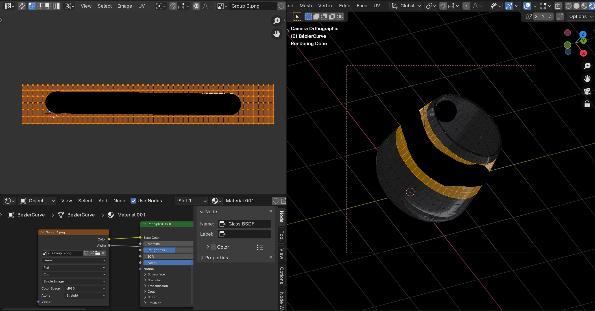Open the Mesh menu
Screen dimensions: 595x311
click(x=306, y=6)
